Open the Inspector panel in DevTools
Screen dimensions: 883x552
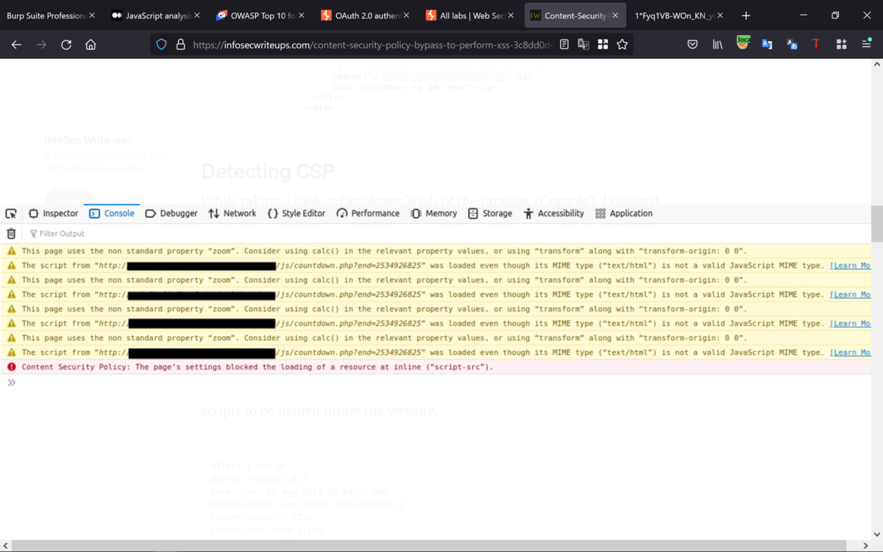coord(53,213)
